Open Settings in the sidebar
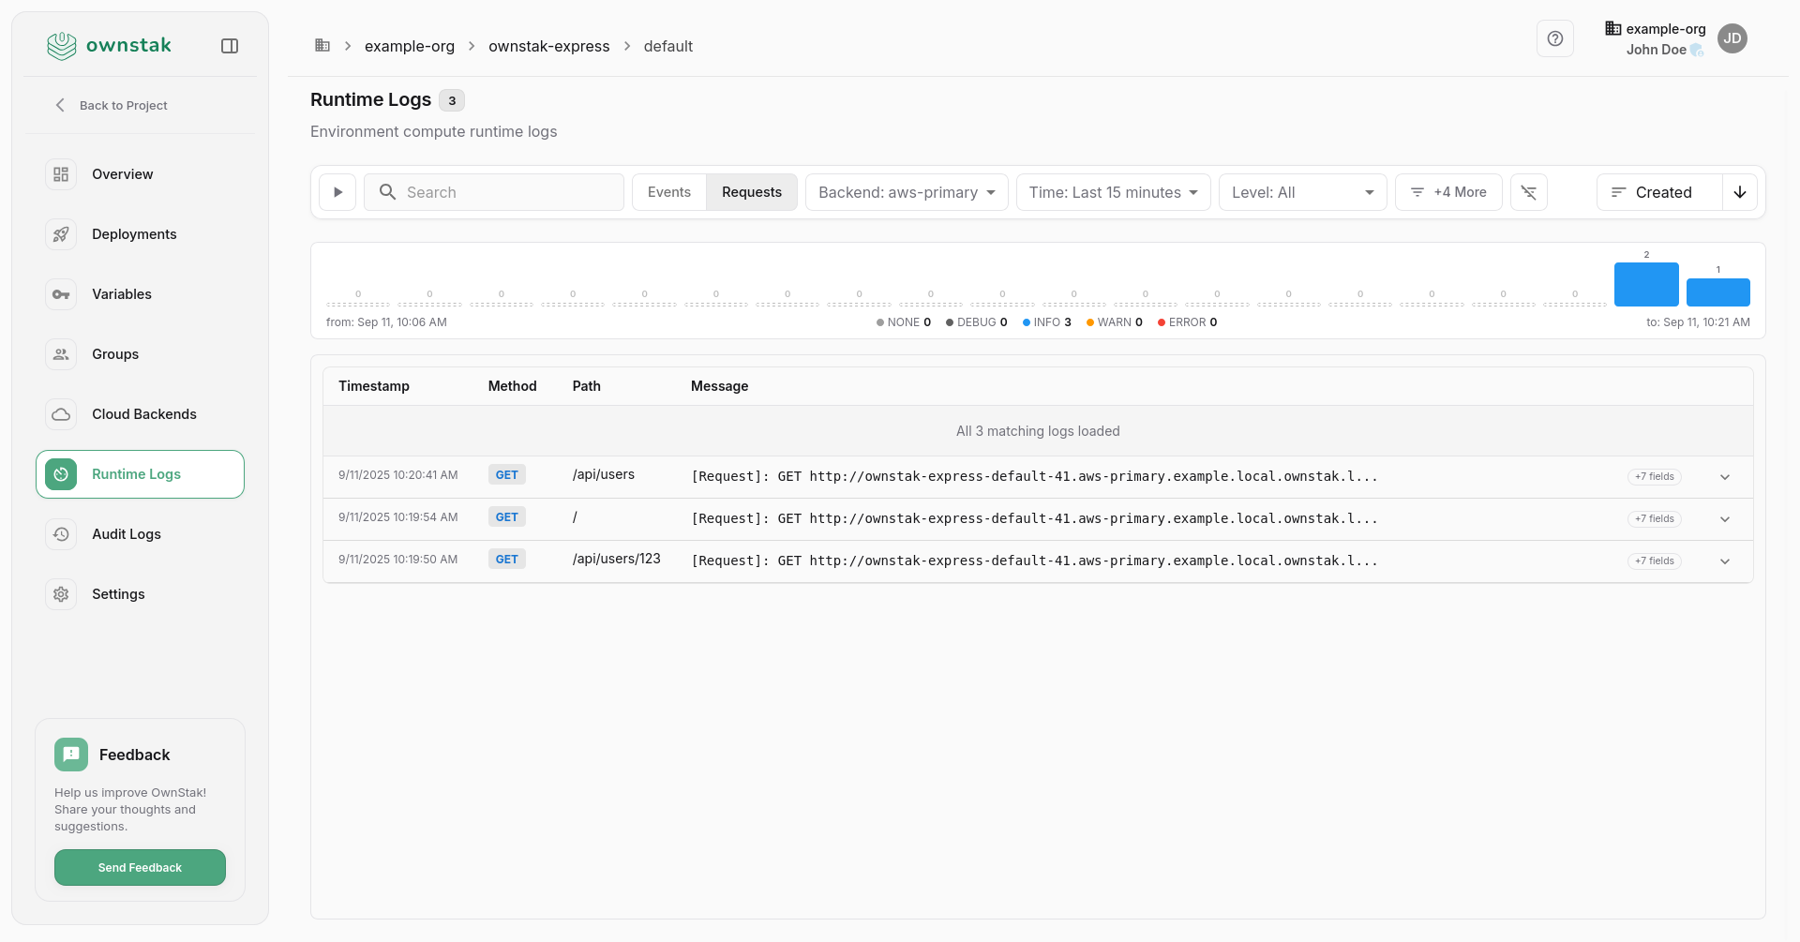Image resolution: width=1800 pixels, height=942 pixels. 118,594
